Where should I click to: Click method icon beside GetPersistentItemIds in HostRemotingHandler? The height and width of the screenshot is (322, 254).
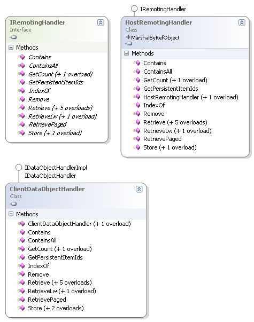coord(136,89)
